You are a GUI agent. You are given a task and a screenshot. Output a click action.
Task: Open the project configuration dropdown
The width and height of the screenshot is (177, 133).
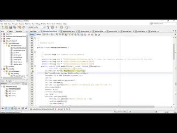(x=37, y=27)
